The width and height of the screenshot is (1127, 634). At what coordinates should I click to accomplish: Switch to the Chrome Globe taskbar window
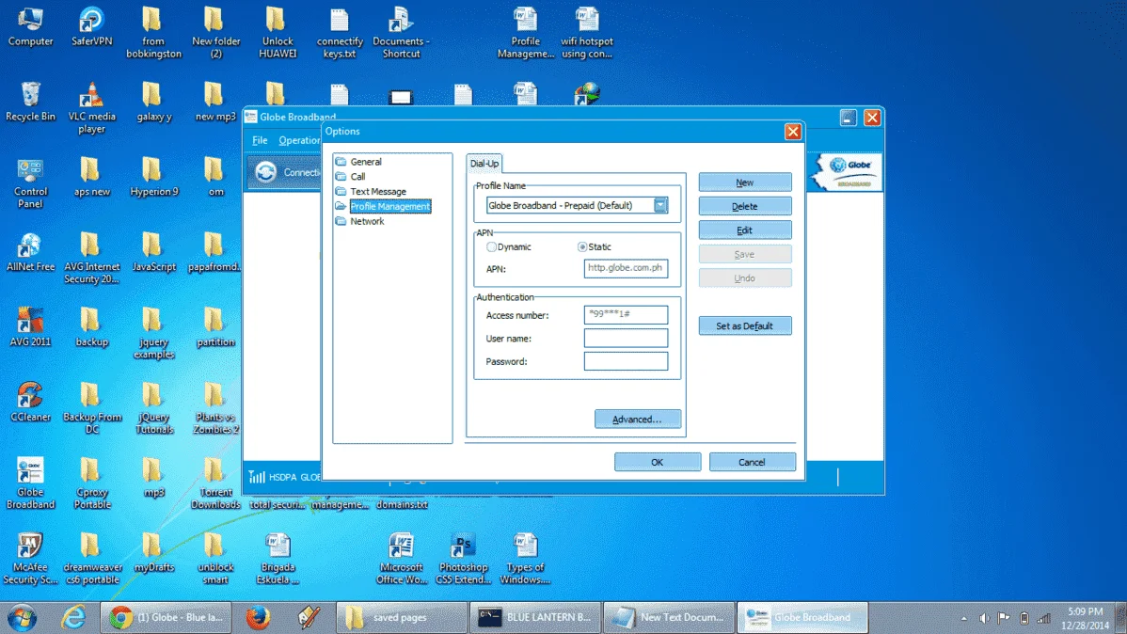pos(166,617)
